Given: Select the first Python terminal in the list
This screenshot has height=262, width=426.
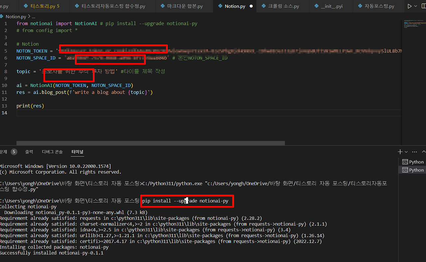Looking at the screenshot, I should click(x=413, y=162).
